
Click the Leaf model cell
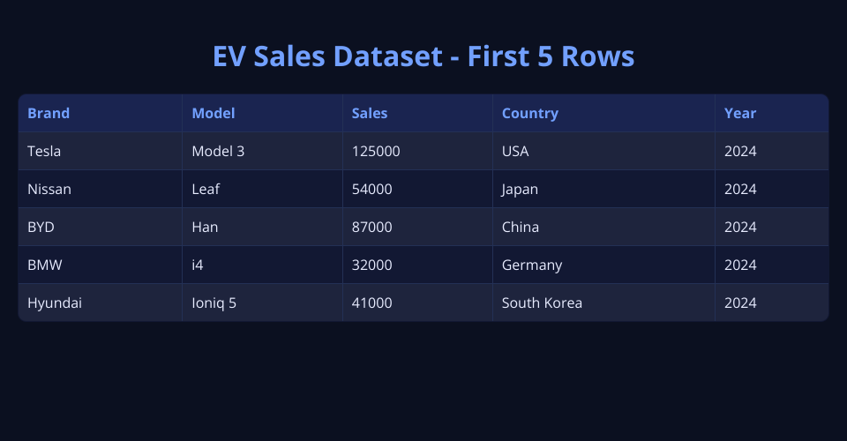pyautogui.click(x=206, y=189)
